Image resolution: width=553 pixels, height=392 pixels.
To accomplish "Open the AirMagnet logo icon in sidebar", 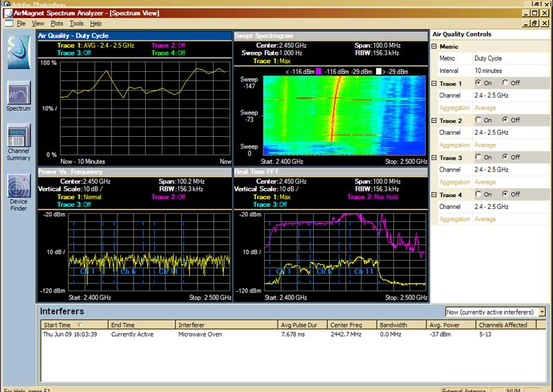I will click(x=19, y=52).
